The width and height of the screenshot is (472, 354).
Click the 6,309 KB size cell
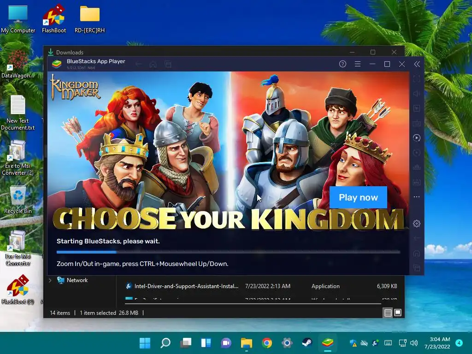click(387, 286)
